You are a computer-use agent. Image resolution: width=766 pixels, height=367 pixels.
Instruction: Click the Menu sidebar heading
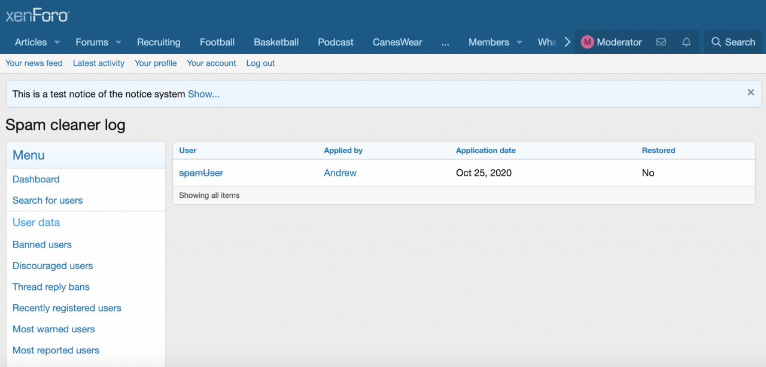pyautogui.click(x=29, y=155)
